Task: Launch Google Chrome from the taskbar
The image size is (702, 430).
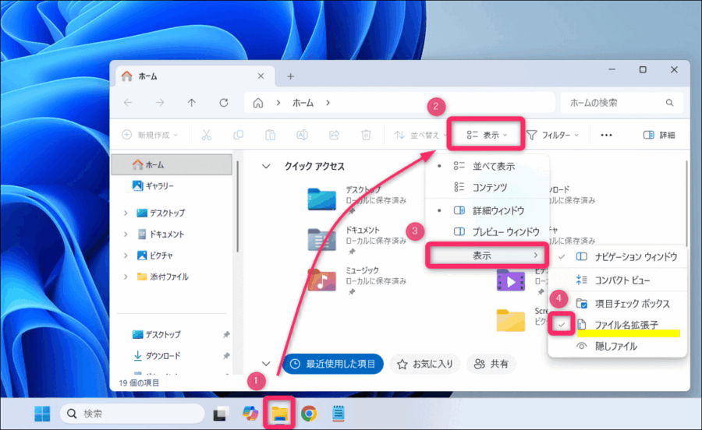Action: (x=309, y=414)
